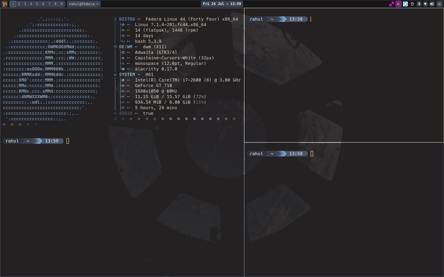Viewport: 444px width, 277px height.
Task: Switch to workspace tag 9
Action: point(62,4)
